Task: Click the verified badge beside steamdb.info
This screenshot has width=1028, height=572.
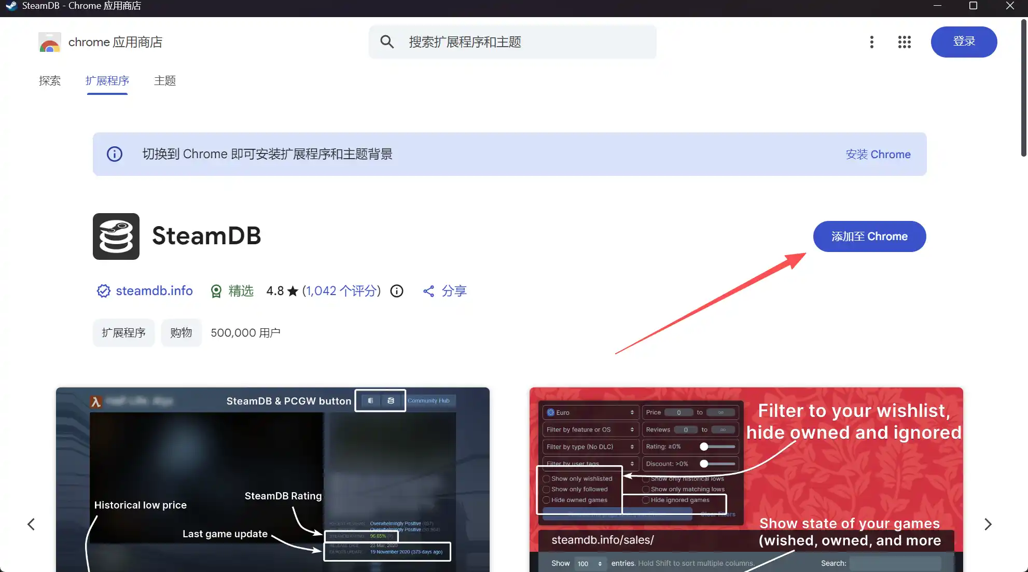Action: coord(103,291)
